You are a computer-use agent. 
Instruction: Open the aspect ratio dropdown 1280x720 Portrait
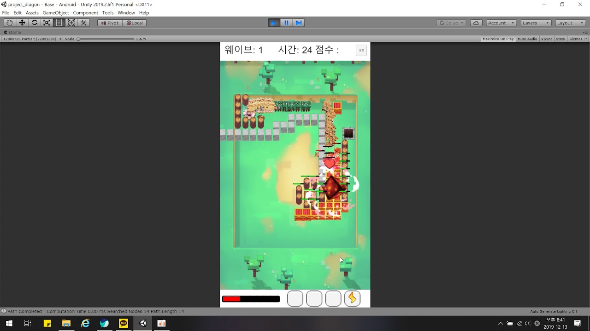[32, 39]
